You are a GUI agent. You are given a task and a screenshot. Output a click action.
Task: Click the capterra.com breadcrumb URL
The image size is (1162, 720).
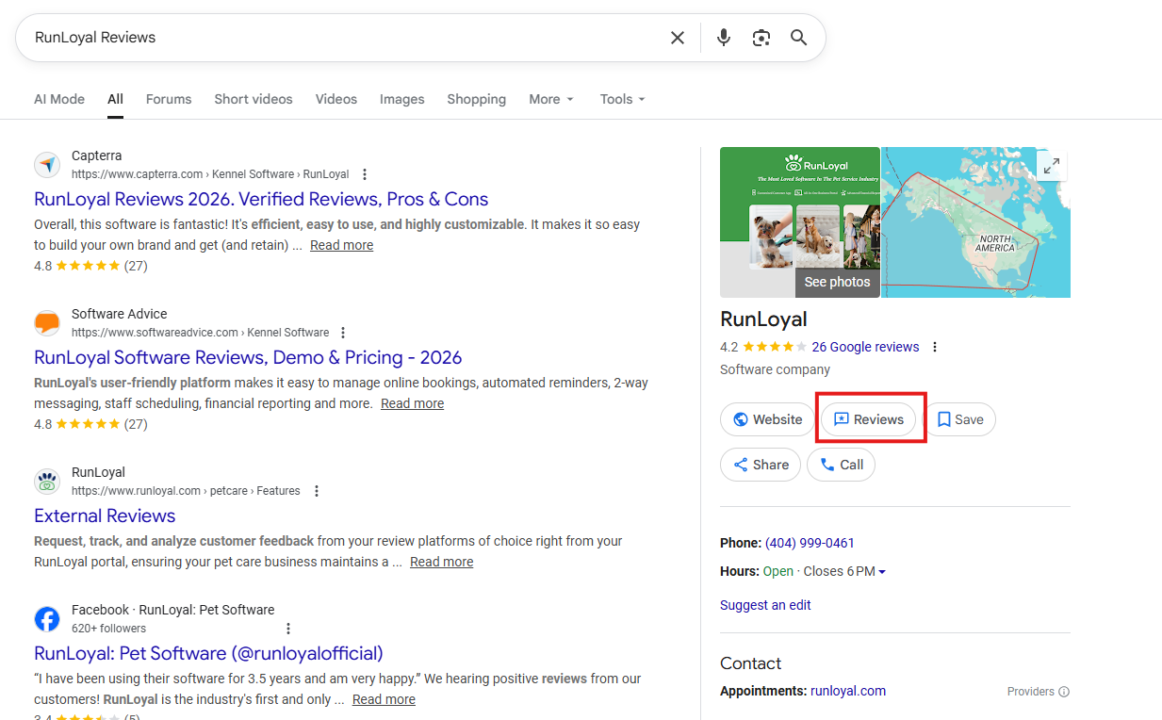pyautogui.click(x=210, y=174)
